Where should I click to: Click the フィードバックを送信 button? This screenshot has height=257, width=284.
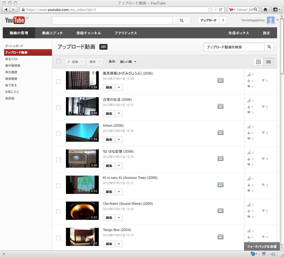pyautogui.click(x=262, y=247)
